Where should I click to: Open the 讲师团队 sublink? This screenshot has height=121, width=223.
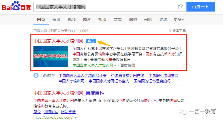[x=51, y=112]
